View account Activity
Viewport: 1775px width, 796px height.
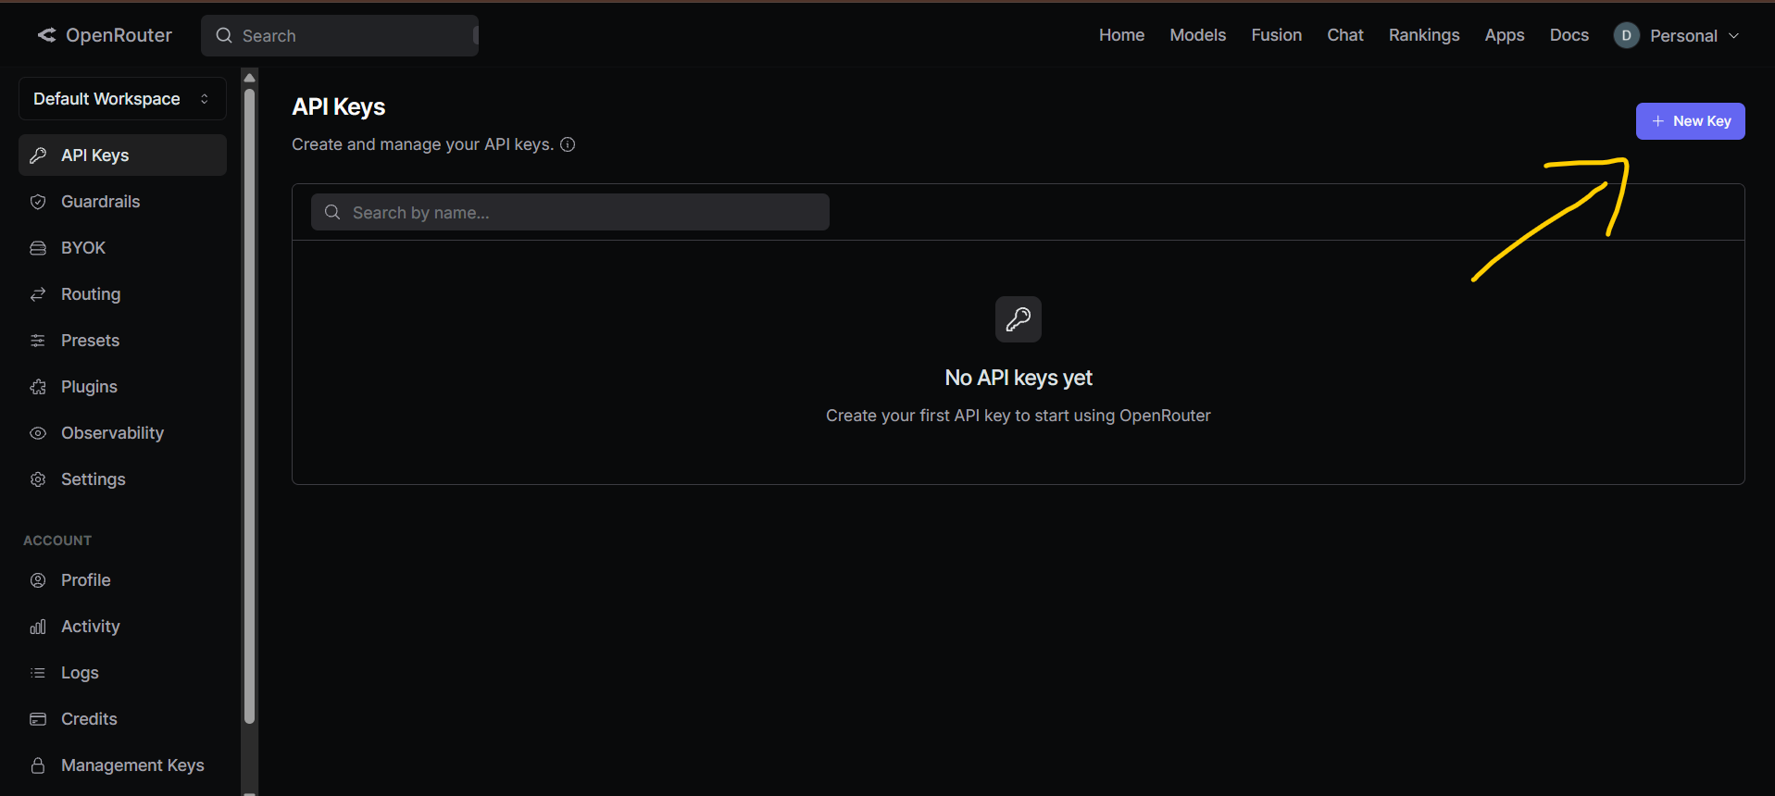coord(122,627)
